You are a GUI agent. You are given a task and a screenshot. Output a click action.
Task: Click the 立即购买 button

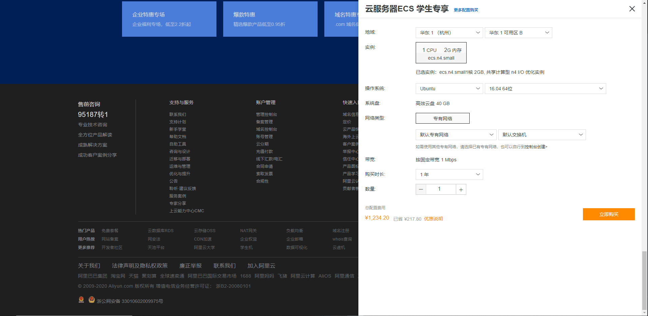pos(609,214)
